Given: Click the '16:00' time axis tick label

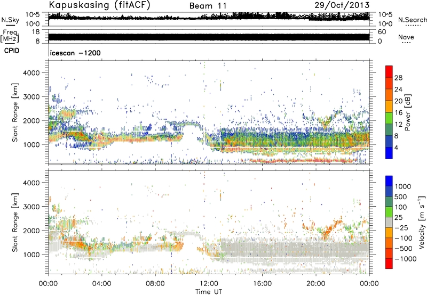Looking at the screenshot, I should click(x=262, y=284).
